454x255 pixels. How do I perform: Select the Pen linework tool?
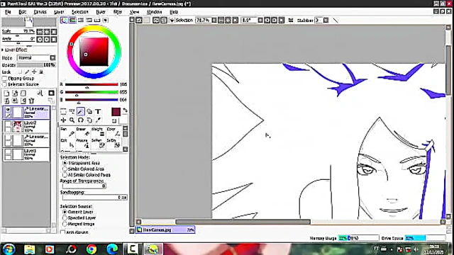pyautogui.click(x=67, y=132)
